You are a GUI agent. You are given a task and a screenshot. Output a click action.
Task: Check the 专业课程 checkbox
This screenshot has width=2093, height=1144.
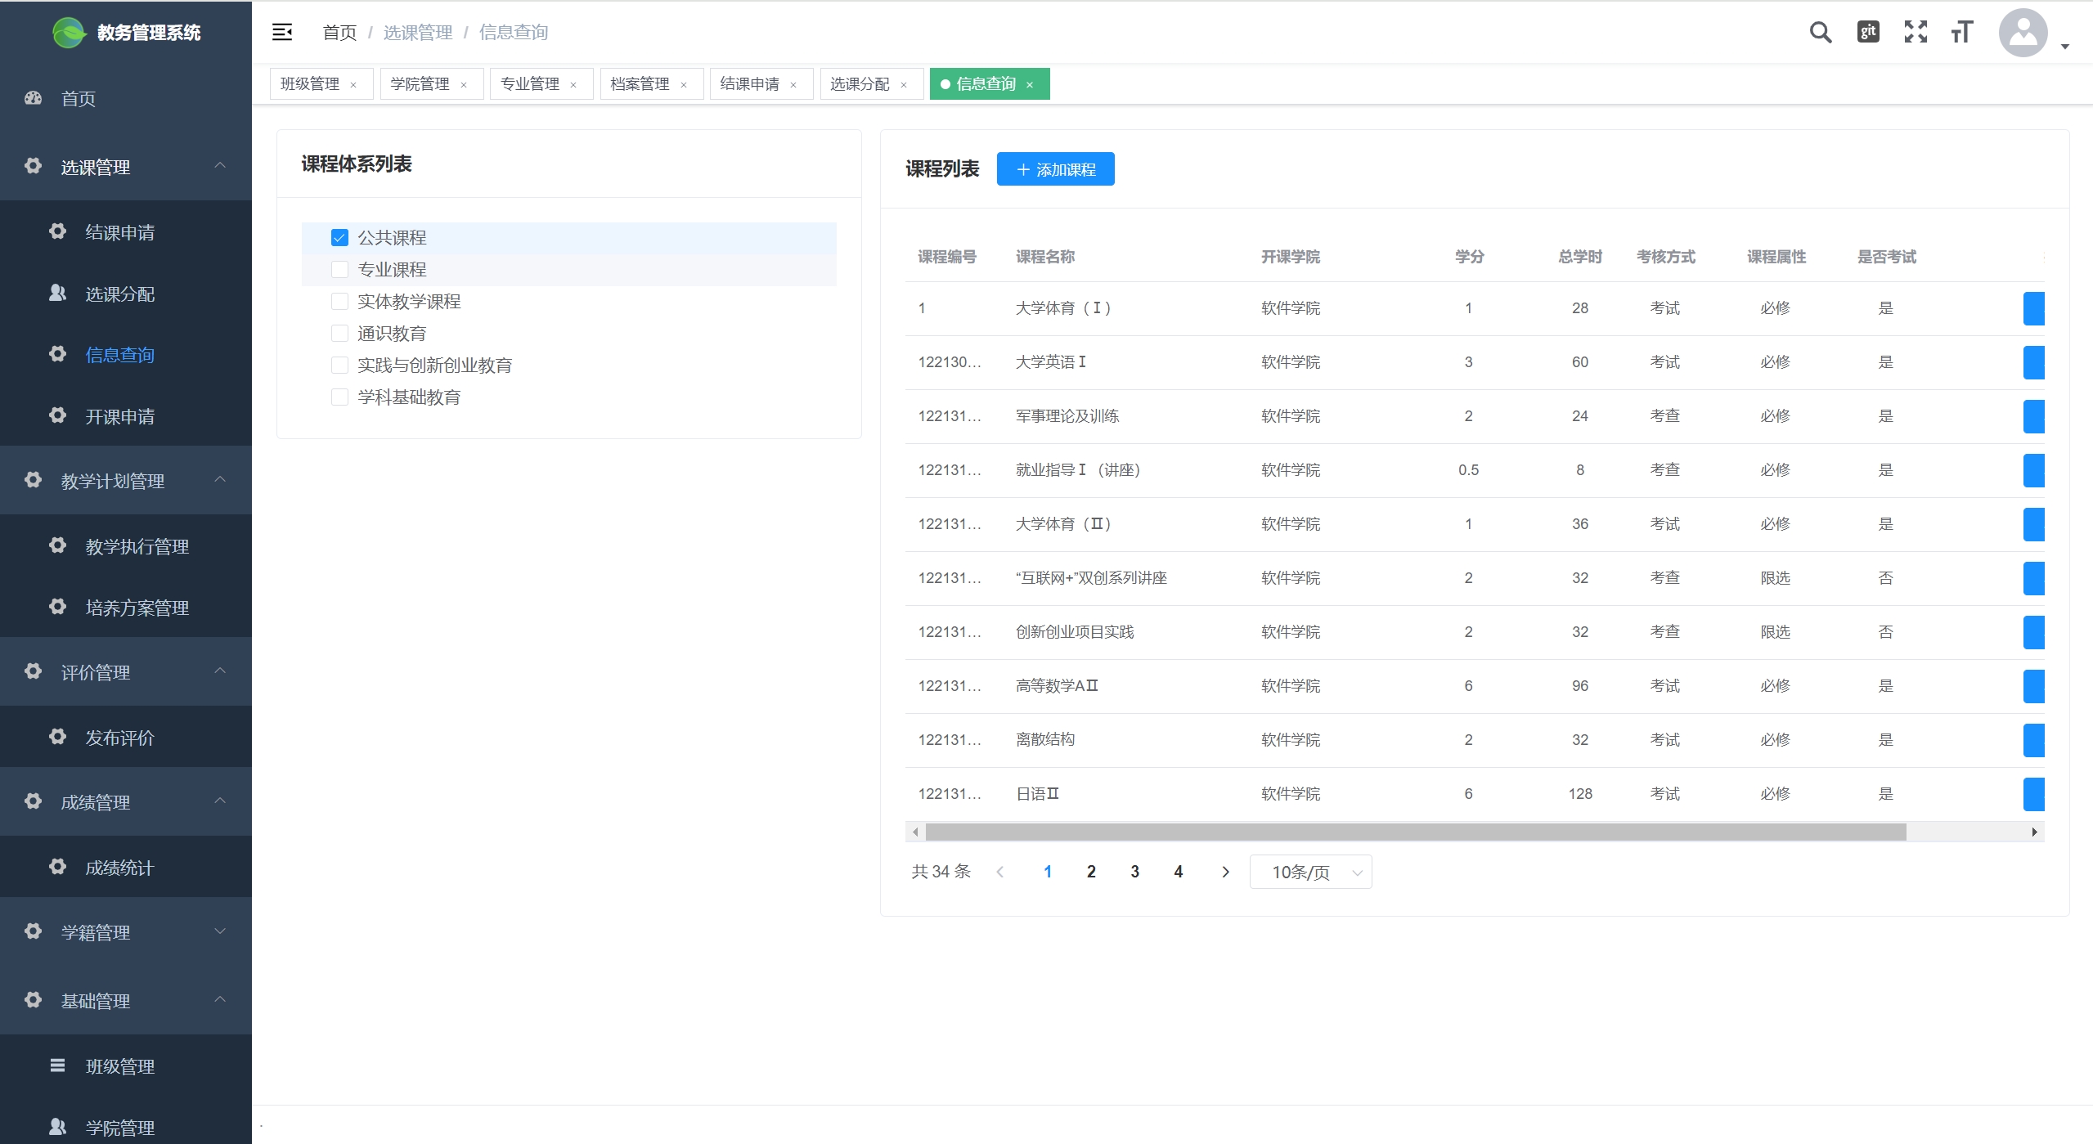[x=339, y=270]
